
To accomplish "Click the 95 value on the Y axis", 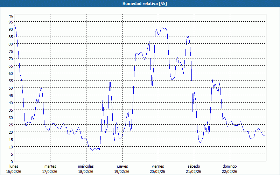I will (x=11, y=22).
